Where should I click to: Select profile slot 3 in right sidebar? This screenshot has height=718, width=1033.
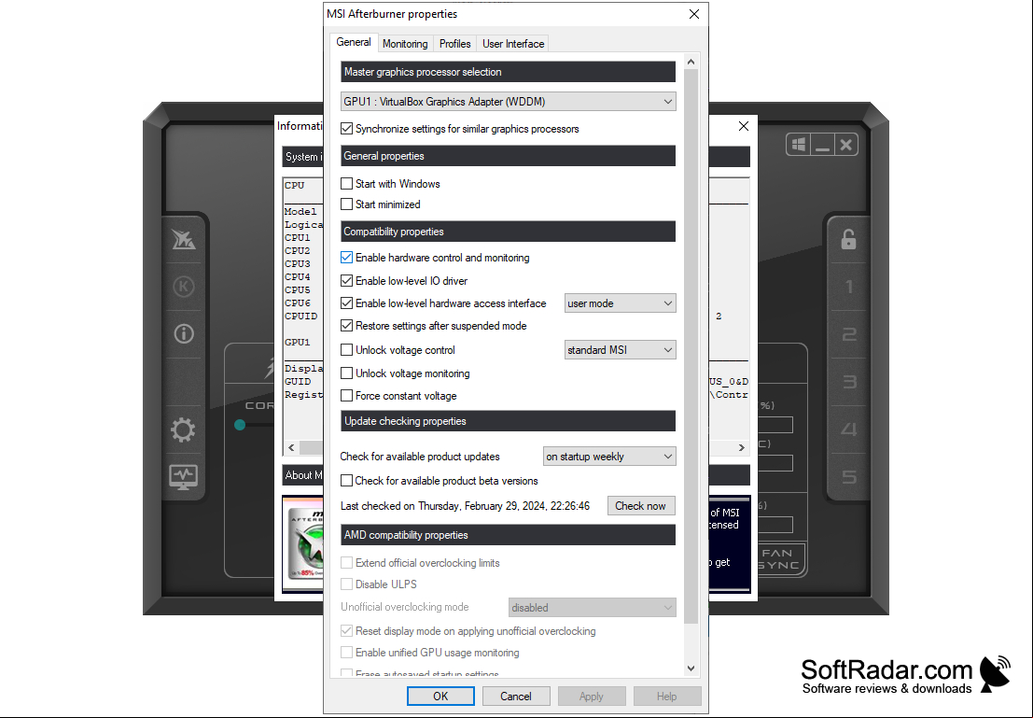coord(849,382)
